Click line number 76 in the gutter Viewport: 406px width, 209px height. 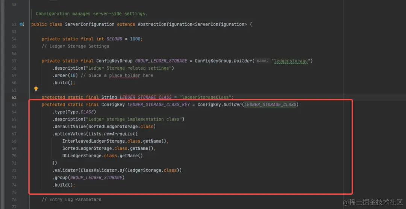click(14, 200)
